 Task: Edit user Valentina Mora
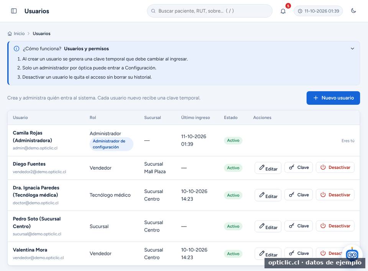pyautogui.click(x=268, y=254)
